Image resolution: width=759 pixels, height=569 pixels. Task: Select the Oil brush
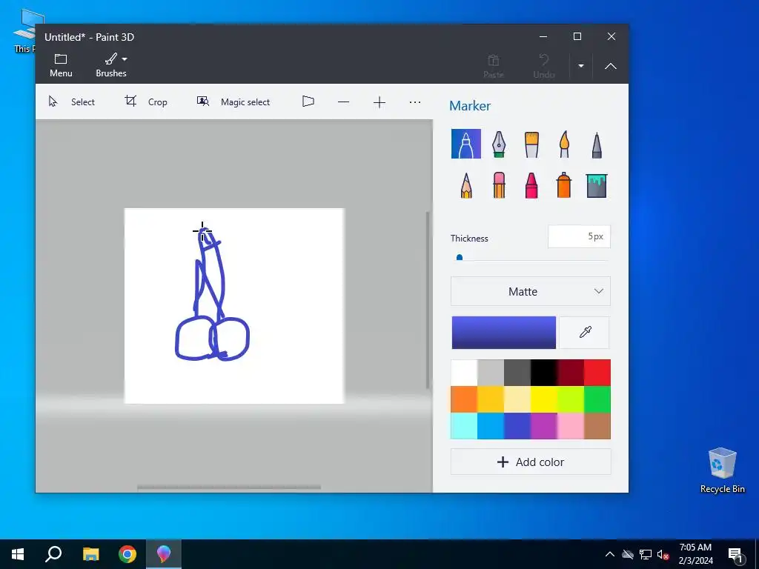(x=531, y=144)
